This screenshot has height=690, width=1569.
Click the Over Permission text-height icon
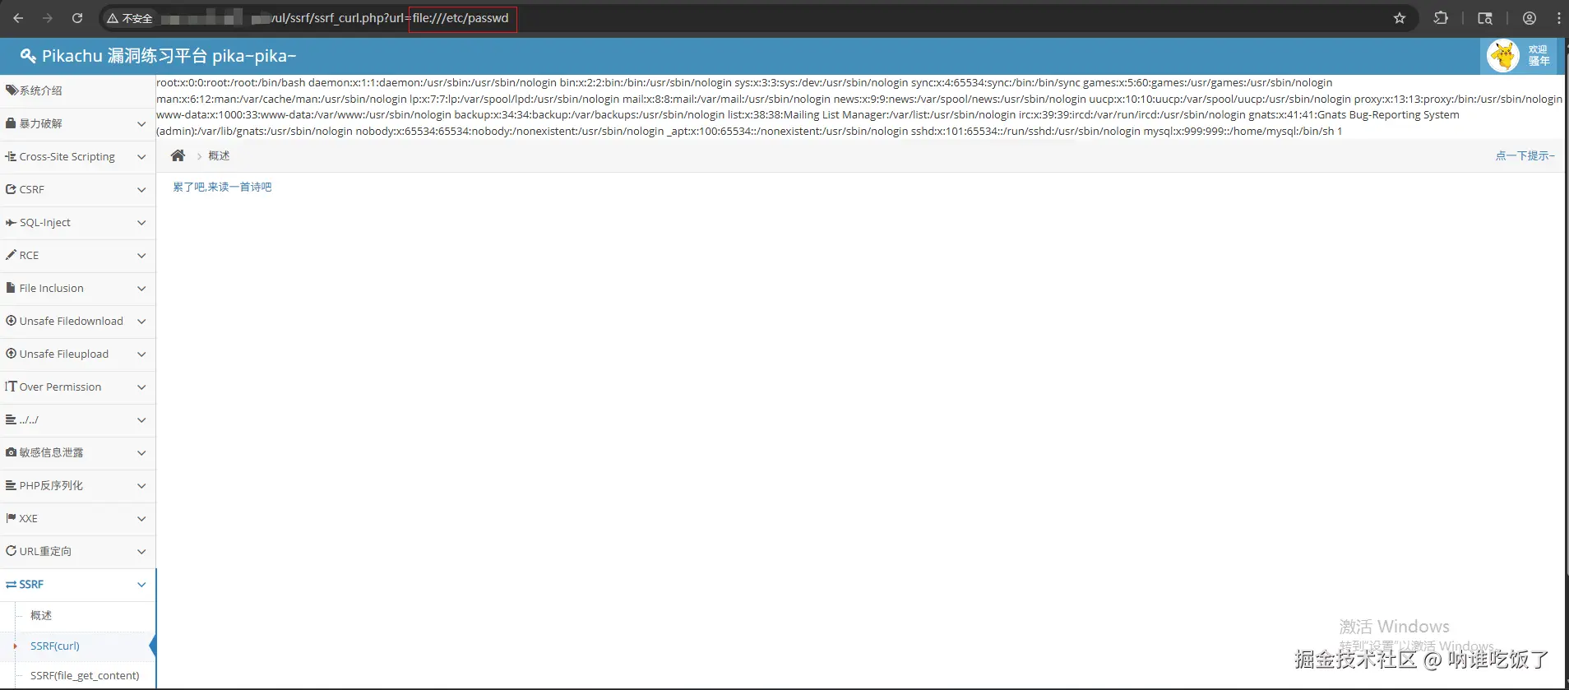[x=11, y=387]
